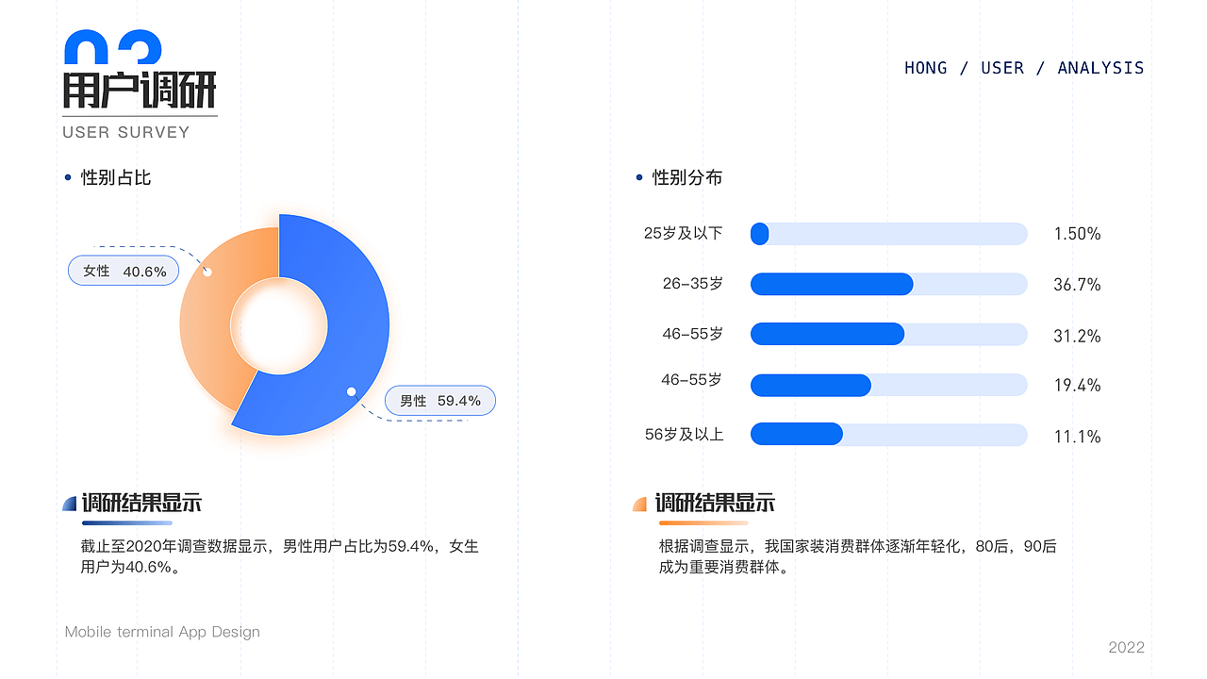Select the 男性 59.4% label bubble
Viewport: 1207px width, 679px height.
coord(439,400)
